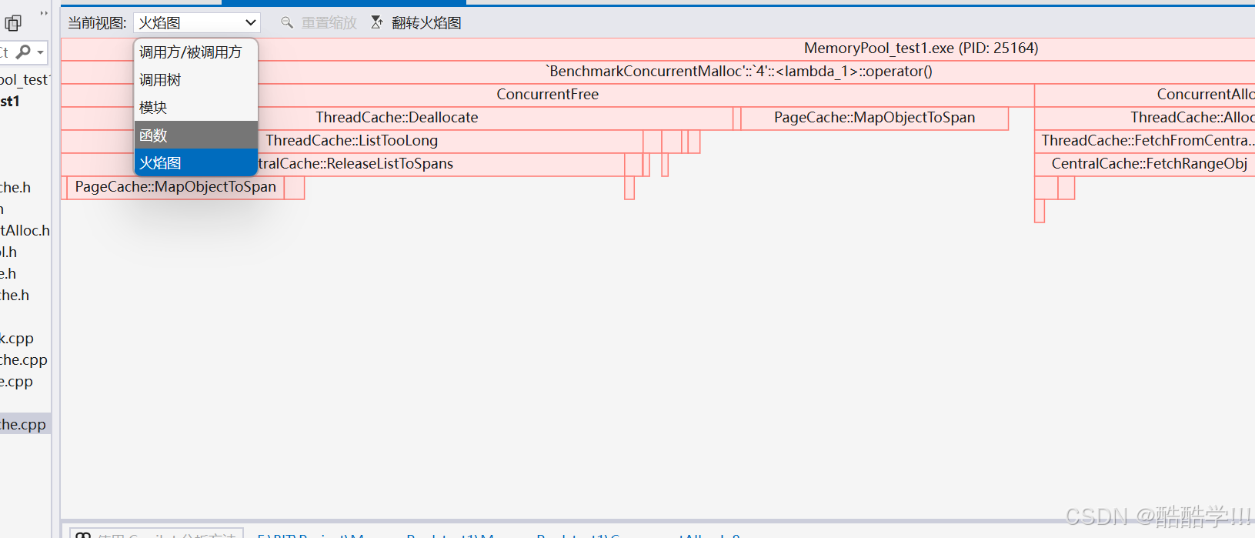Select the e.h file in the sidebar
The image size is (1255, 538).
(x=8, y=273)
